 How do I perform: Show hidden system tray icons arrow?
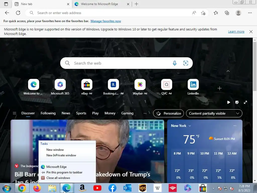click(213, 188)
